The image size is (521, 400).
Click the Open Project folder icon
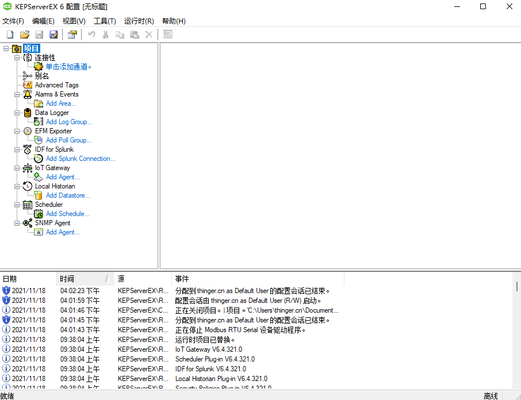tap(25, 34)
